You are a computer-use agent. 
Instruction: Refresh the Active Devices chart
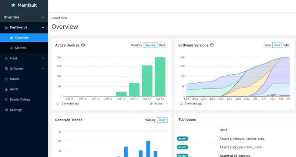pos(58,104)
